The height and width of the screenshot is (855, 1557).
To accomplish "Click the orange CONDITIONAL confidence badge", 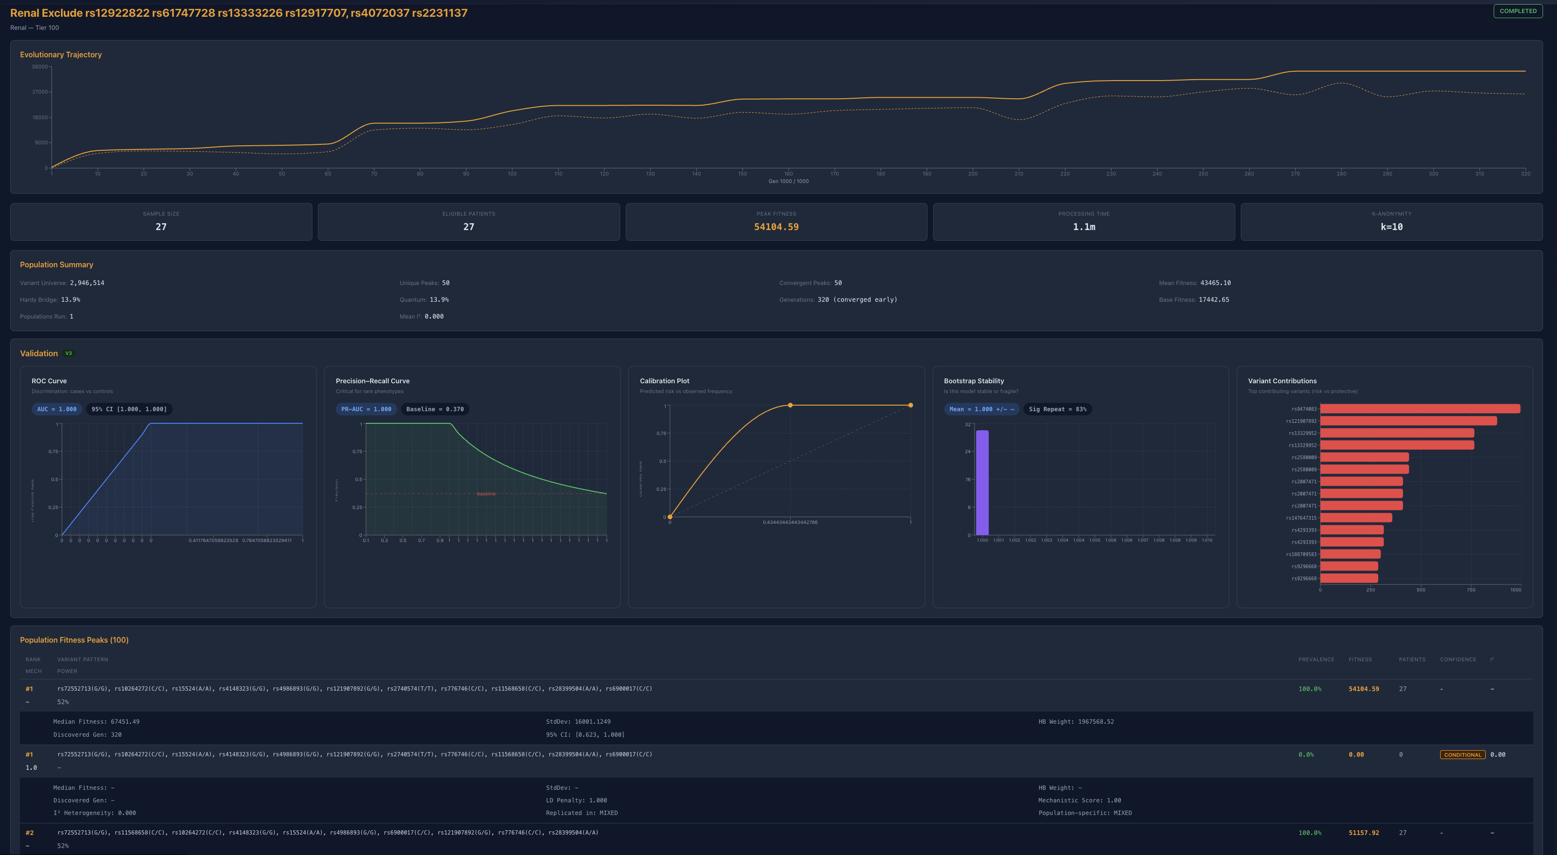I will pyautogui.click(x=1462, y=754).
